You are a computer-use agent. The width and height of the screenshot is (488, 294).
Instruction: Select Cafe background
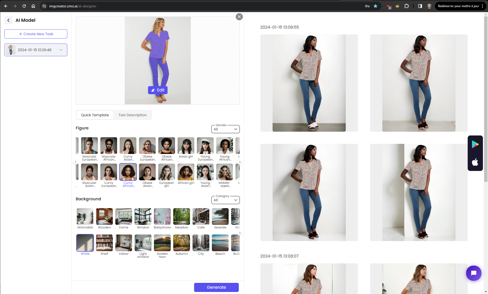[x=201, y=219]
